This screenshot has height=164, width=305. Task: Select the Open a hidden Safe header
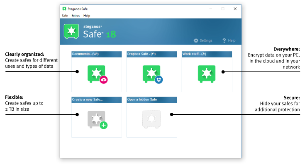152,100
